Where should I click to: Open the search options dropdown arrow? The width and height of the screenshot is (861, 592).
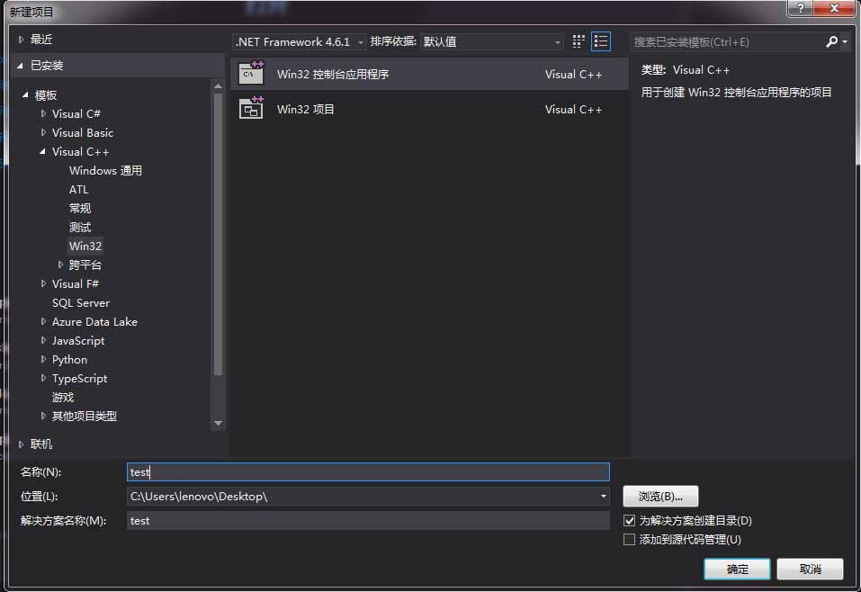pyautogui.click(x=845, y=41)
